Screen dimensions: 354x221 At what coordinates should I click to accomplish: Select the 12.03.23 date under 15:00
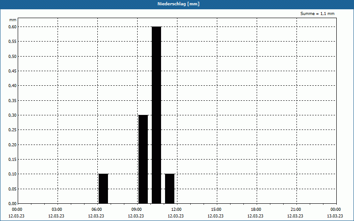[215, 216]
